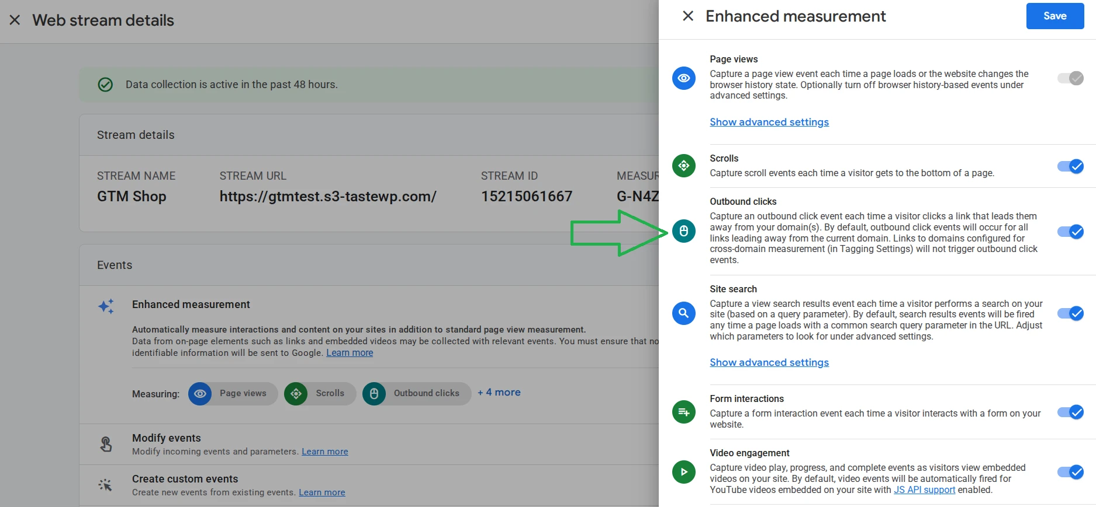Click the stream name GTM Shop
This screenshot has height=507, width=1096.
(x=132, y=197)
